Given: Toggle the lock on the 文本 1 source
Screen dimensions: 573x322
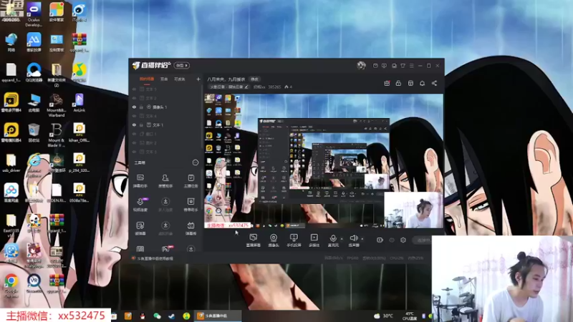Looking at the screenshot, I should [x=141, y=125].
